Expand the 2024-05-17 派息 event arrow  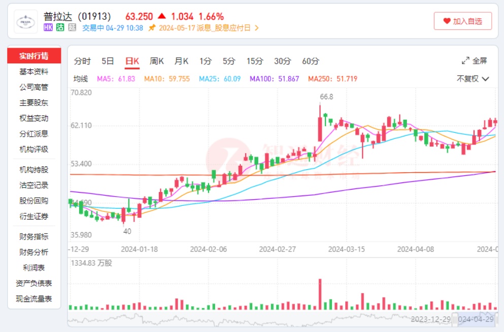tap(257, 28)
